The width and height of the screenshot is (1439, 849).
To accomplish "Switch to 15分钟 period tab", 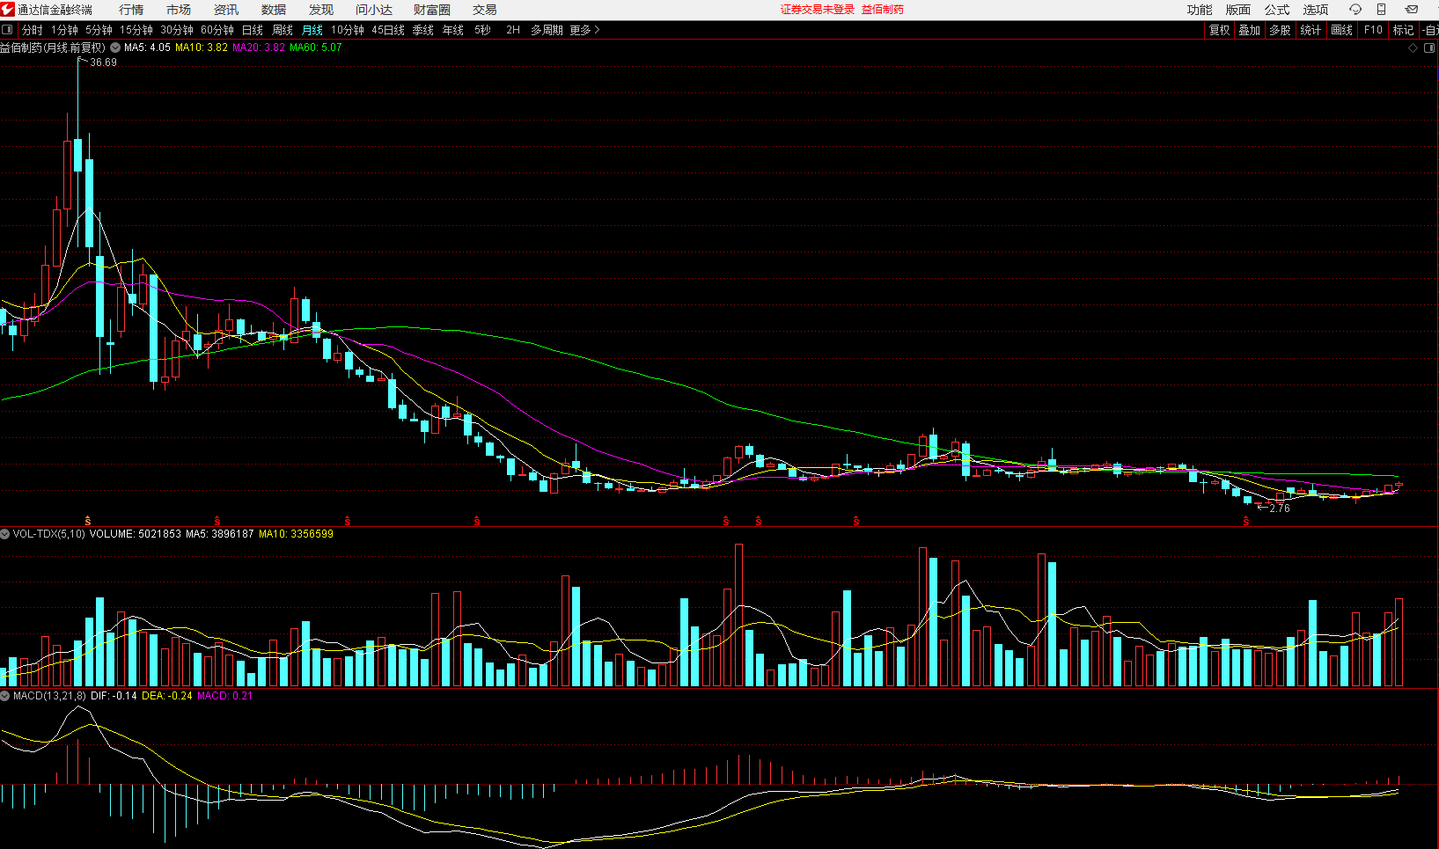I will point(136,30).
